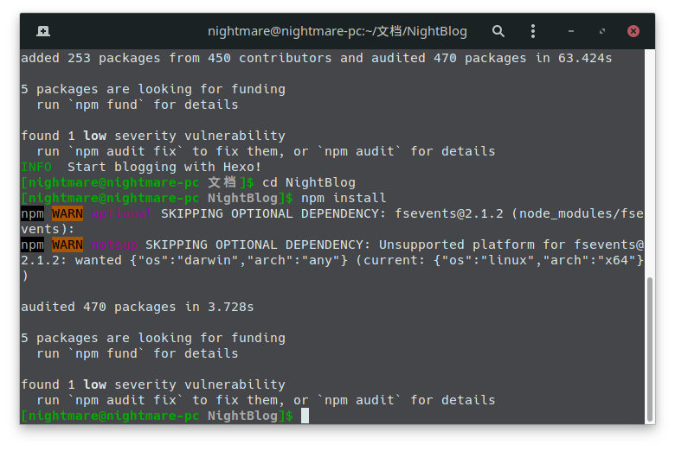Click 'Start blogging with Hexo!' text

click(x=164, y=167)
